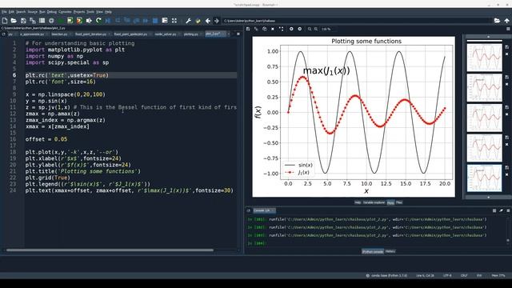Select the third plot thumbnail
This screenshot has width=512, height=288.
[x=484, y=118]
